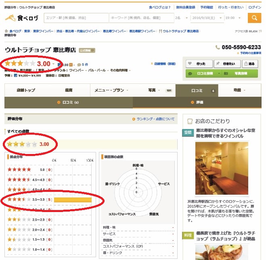Click the Tabelog logo icon
This screenshot has height=260, width=266.
10,18
